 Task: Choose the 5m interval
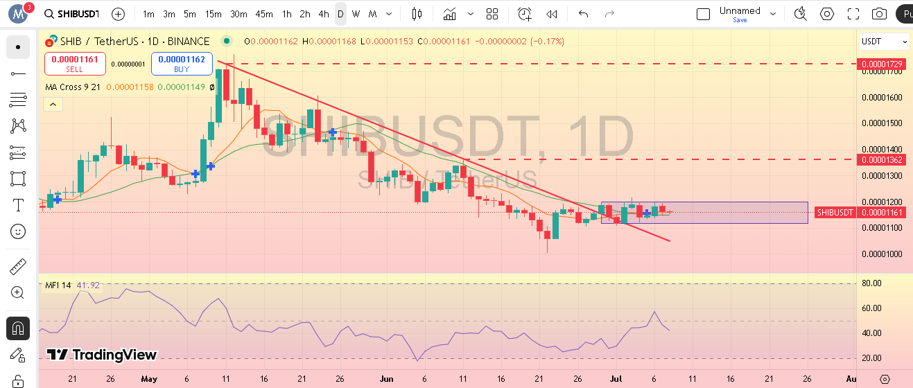pos(190,14)
